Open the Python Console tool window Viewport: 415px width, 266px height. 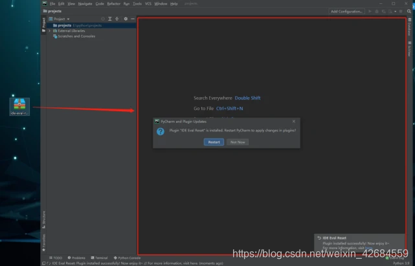(128, 258)
